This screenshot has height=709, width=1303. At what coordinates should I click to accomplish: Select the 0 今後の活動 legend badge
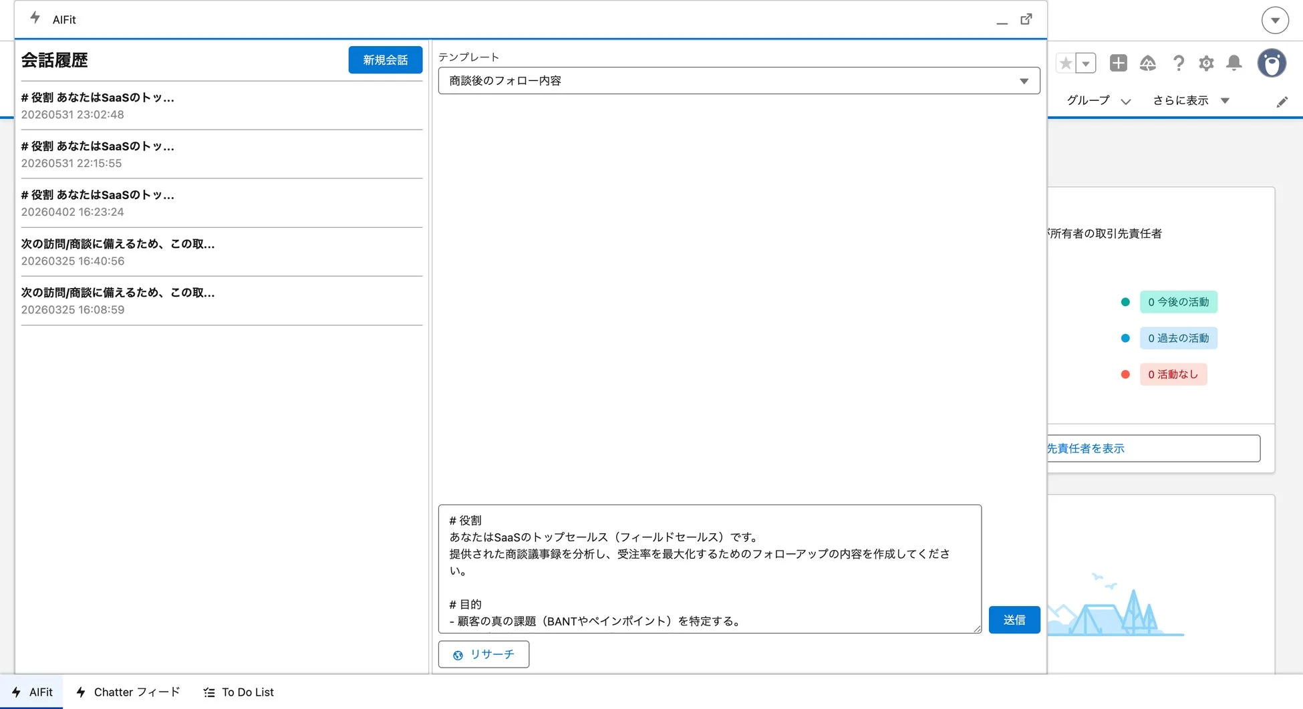1179,302
